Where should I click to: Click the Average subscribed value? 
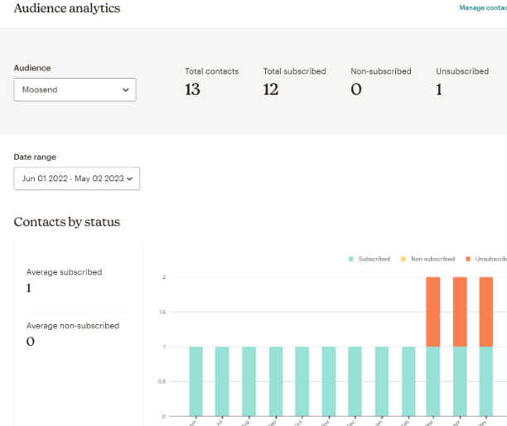click(29, 288)
